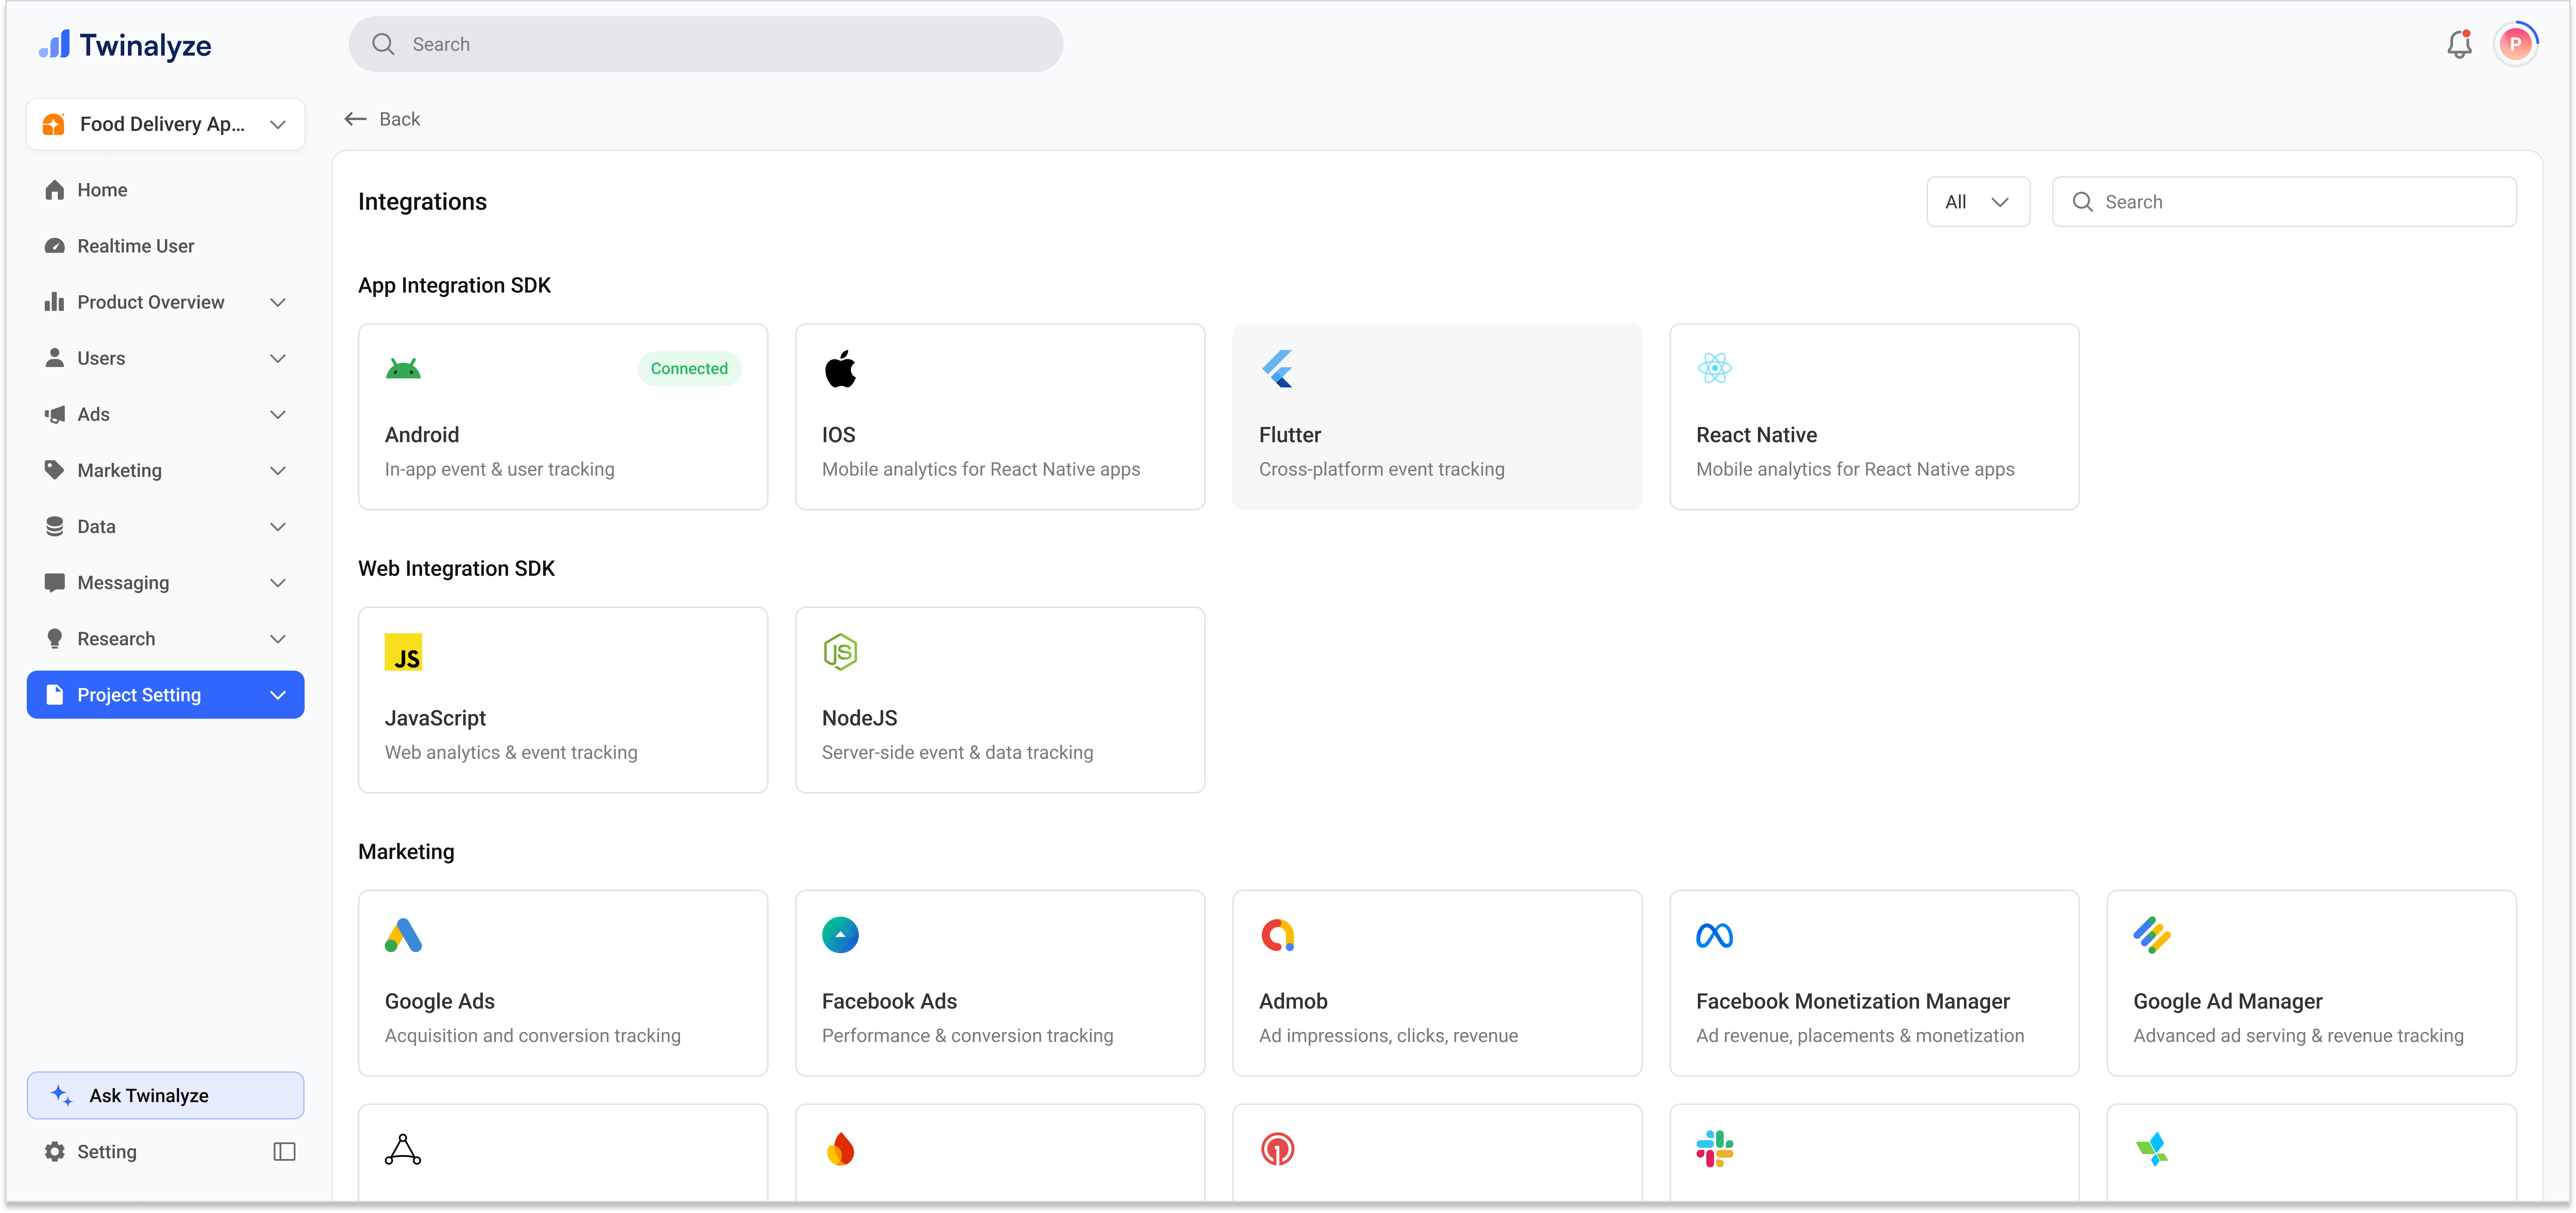This screenshot has width=2576, height=1213.
Task: Open the user profile avatar
Action: [2515, 44]
